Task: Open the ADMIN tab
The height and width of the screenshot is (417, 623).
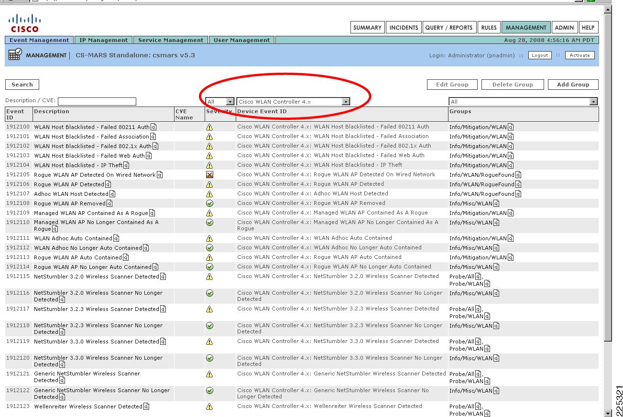Action: (x=564, y=28)
